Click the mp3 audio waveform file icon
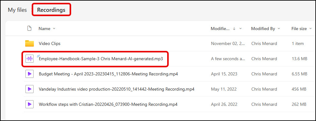Screen dimensions: 316x121 point(30,59)
